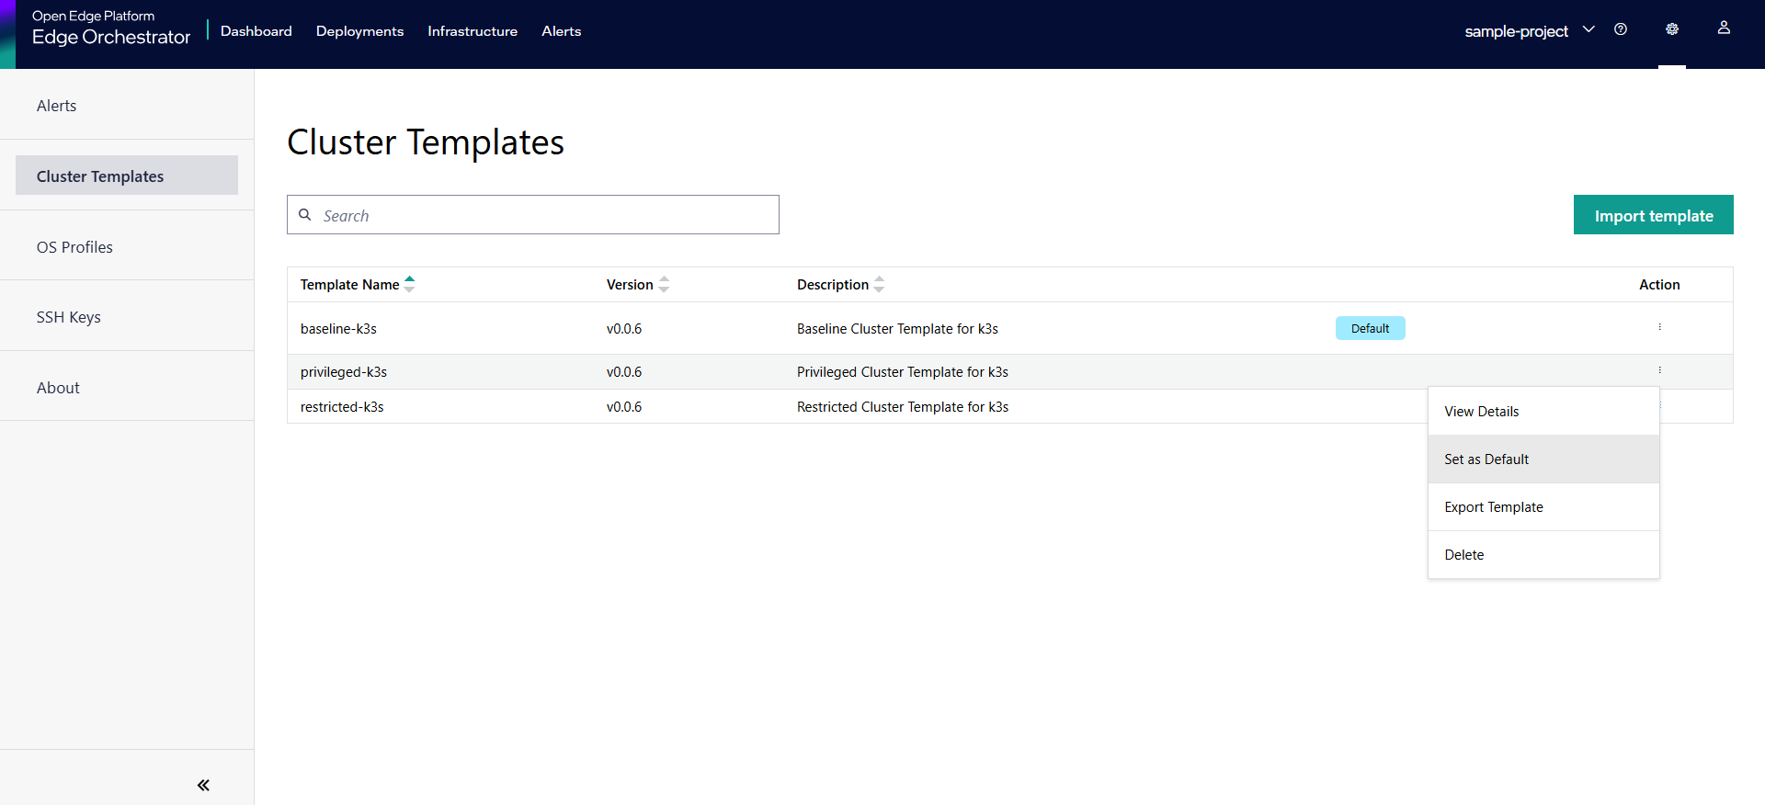Open the help question mark icon
The image size is (1765, 805).
(1621, 29)
